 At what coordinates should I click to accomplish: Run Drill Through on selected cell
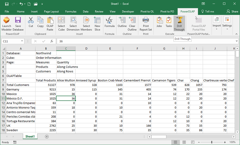pyautogui.click(x=179, y=24)
